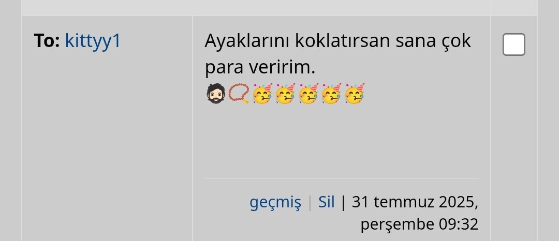Click the word Ayaklarını in the message
The width and height of the screenshot is (559, 241).
click(x=247, y=42)
